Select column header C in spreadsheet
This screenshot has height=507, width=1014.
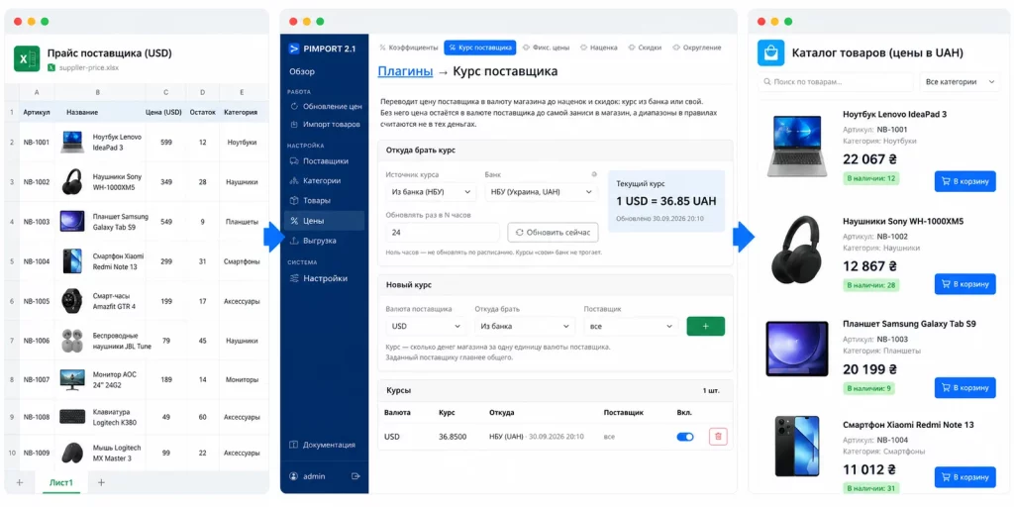tap(166, 92)
